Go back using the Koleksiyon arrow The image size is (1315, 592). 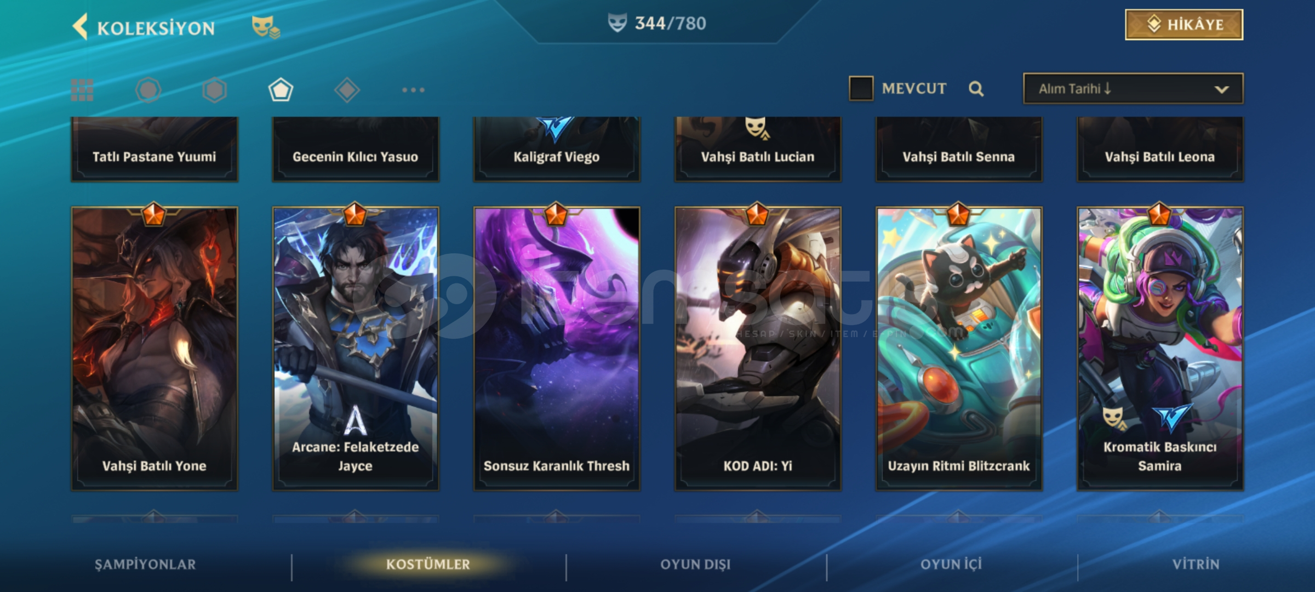coord(81,27)
